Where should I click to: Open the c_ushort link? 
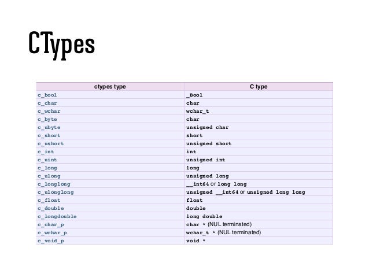[50, 143]
